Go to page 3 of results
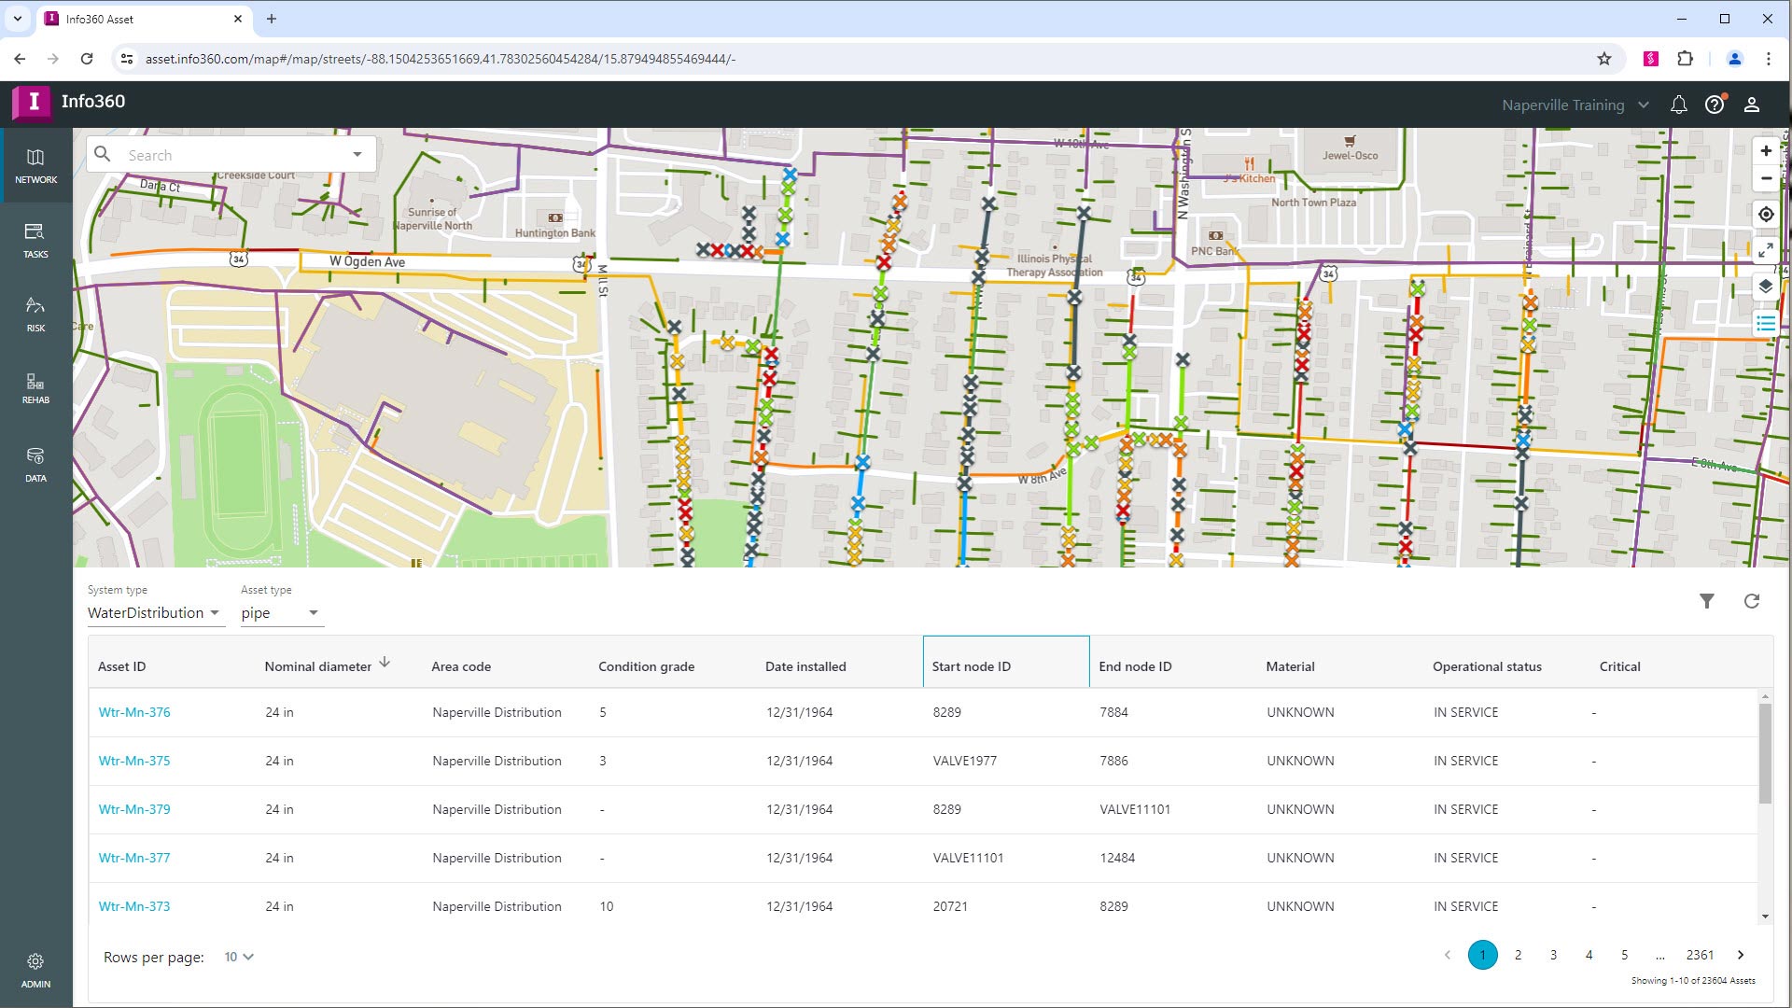This screenshot has width=1792, height=1008. coord(1553,955)
